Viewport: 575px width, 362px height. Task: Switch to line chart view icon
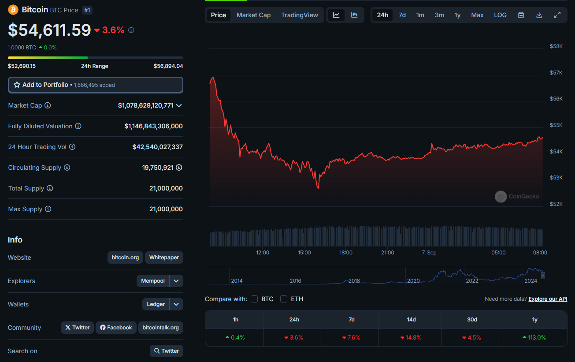(x=336, y=15)
